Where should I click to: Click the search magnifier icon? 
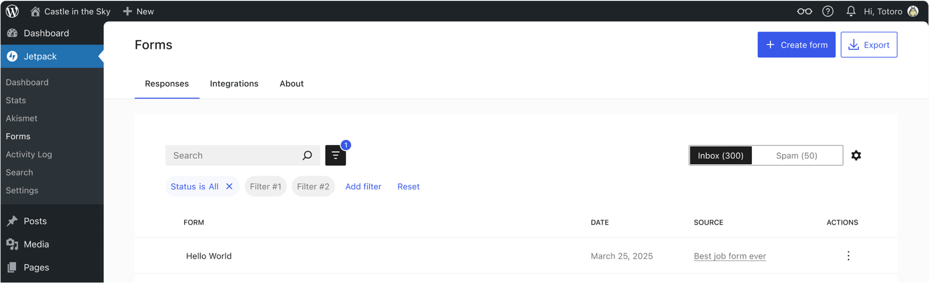pyautogui.click(x=307, y=155)
